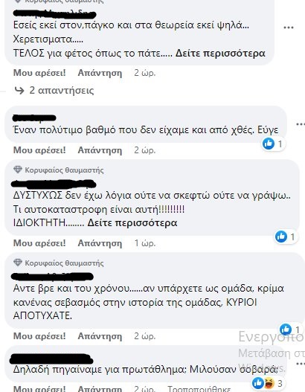The height and width of the screenshot is (392, 305).
Task: Open the '1 ώρ.' timestamp link
Action: 145,242
